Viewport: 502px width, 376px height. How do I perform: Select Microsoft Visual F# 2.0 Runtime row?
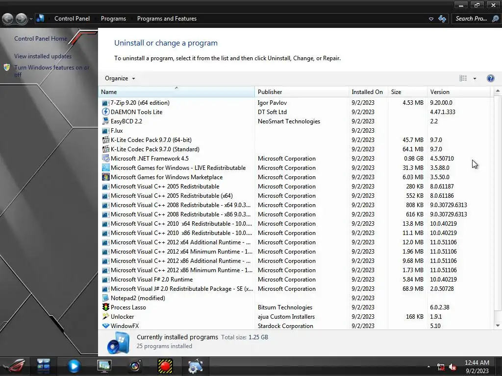click(x=295, y=280)
